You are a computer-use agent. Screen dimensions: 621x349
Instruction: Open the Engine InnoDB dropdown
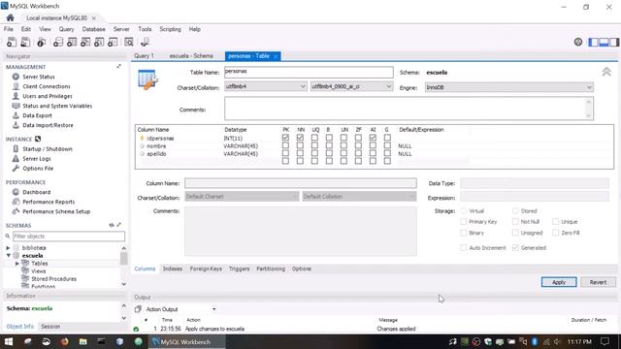point(508,87)
